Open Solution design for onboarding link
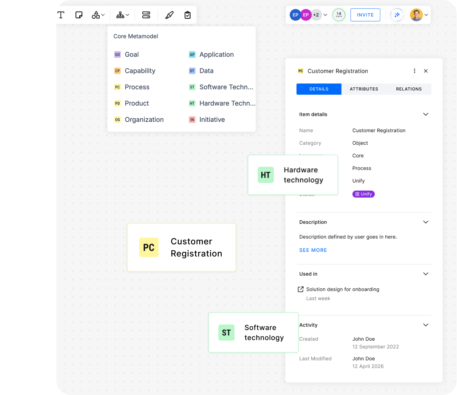 [343, 289]
